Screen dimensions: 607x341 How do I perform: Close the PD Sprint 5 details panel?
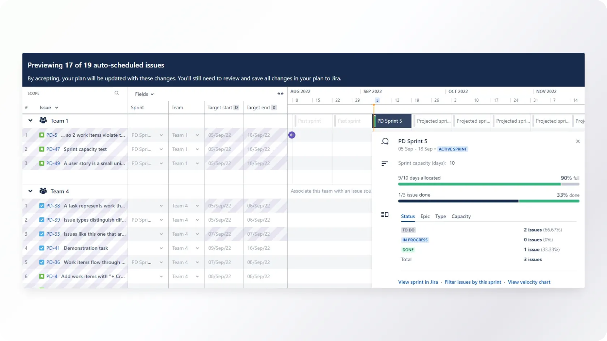coord(578,141)
